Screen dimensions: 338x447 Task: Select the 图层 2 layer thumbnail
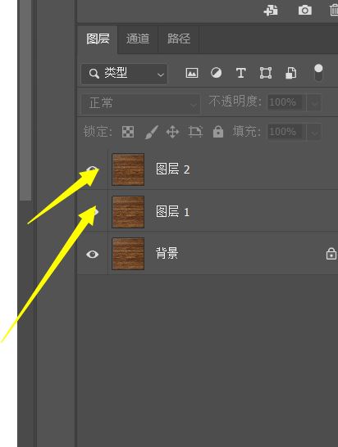tap(128, 169)
